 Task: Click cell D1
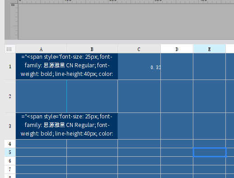click(177, 66)
